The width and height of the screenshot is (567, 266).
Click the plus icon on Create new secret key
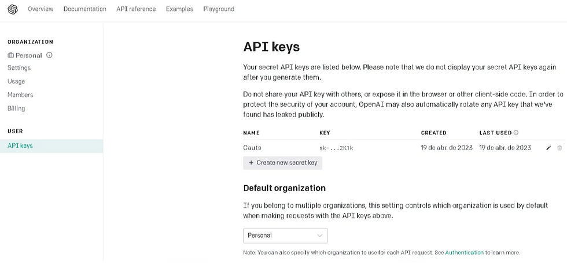pos(251,163)
